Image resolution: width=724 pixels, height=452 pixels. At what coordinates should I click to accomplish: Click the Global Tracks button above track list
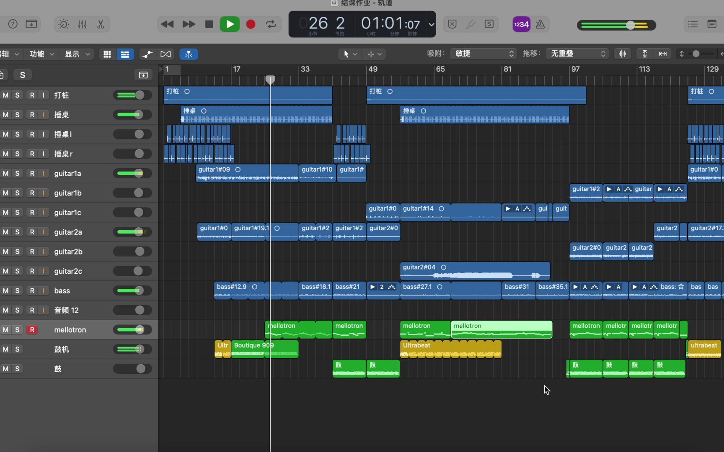pyautogui.click(x=143, y=75)
